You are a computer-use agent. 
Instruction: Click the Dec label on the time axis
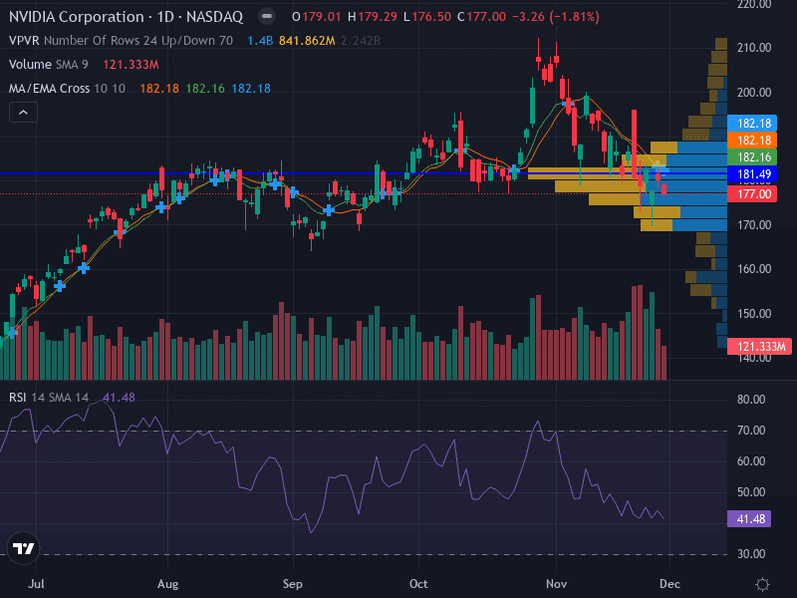(x=669, y=584)
